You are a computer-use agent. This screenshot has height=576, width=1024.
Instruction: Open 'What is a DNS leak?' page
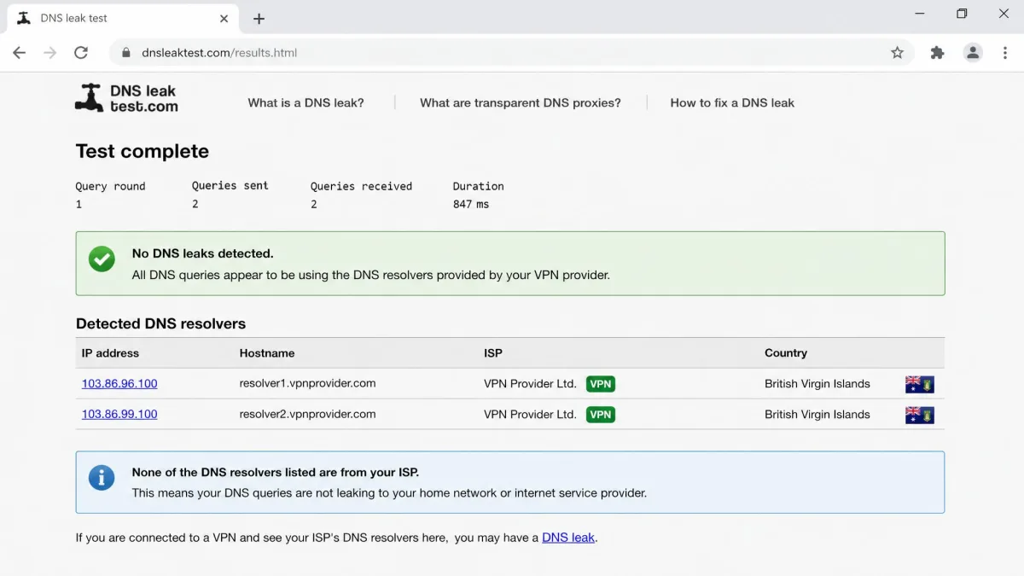(305, 102)
